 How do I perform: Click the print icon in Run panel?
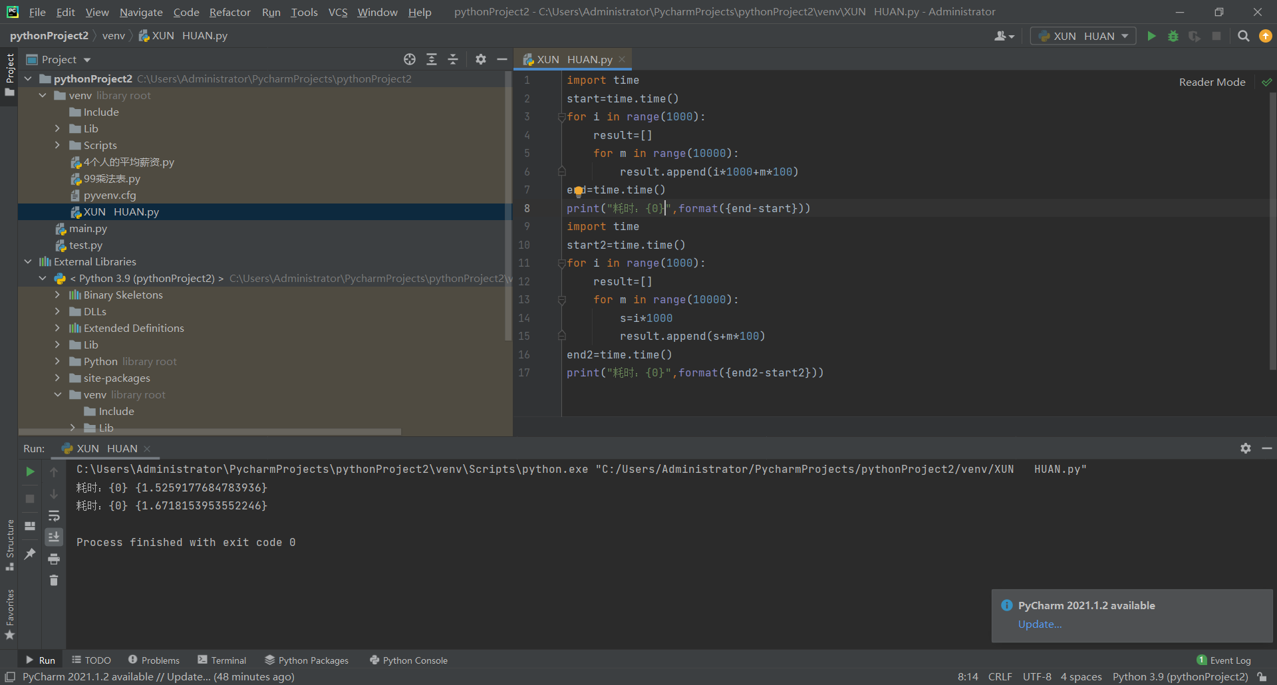[54, 559]
